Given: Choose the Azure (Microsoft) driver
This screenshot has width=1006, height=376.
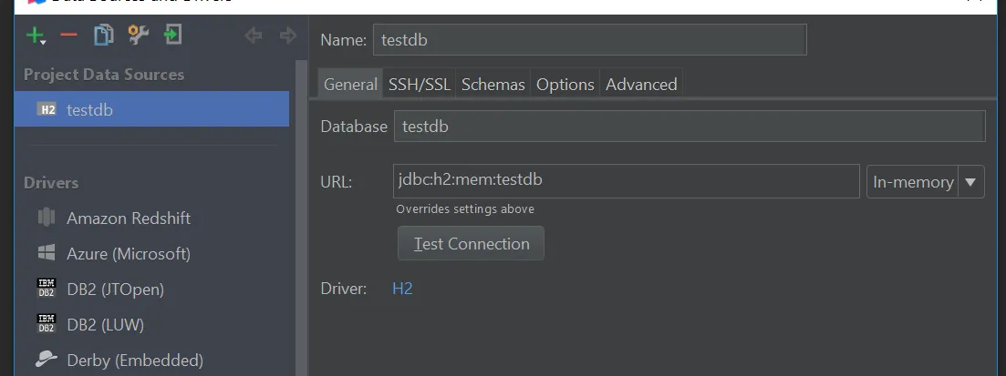Looking at the screenshot, I should 128,254.
